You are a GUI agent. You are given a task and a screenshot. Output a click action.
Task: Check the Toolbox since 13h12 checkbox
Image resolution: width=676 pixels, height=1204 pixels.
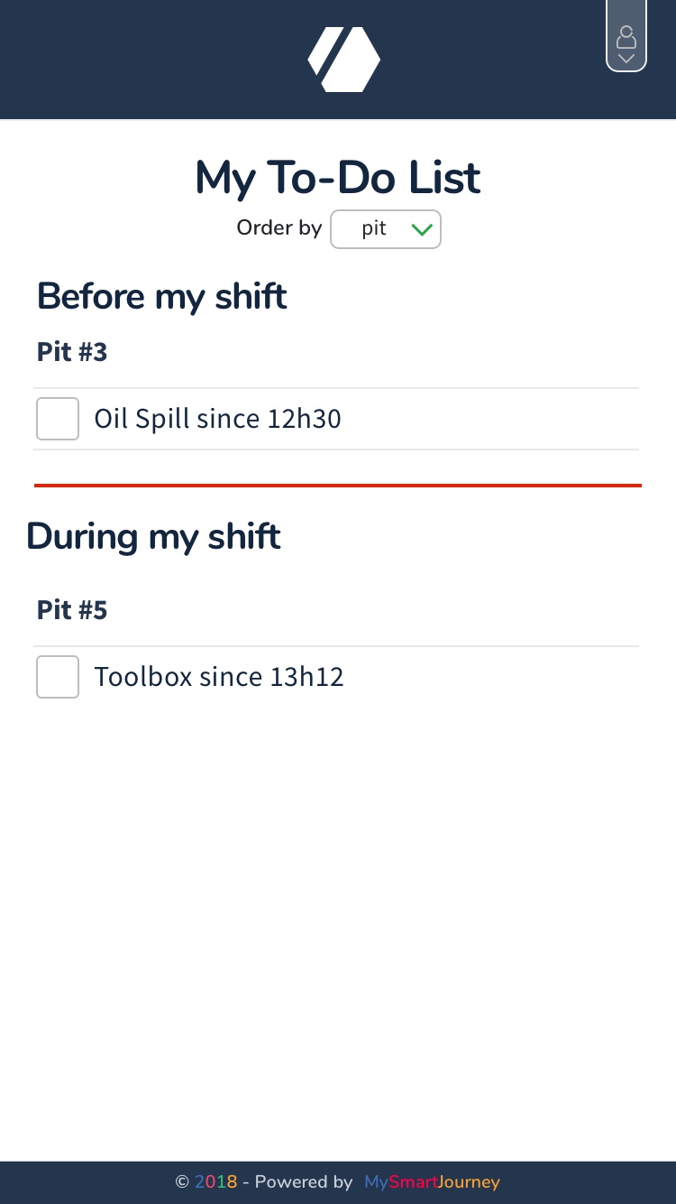(x=58, y=677)
